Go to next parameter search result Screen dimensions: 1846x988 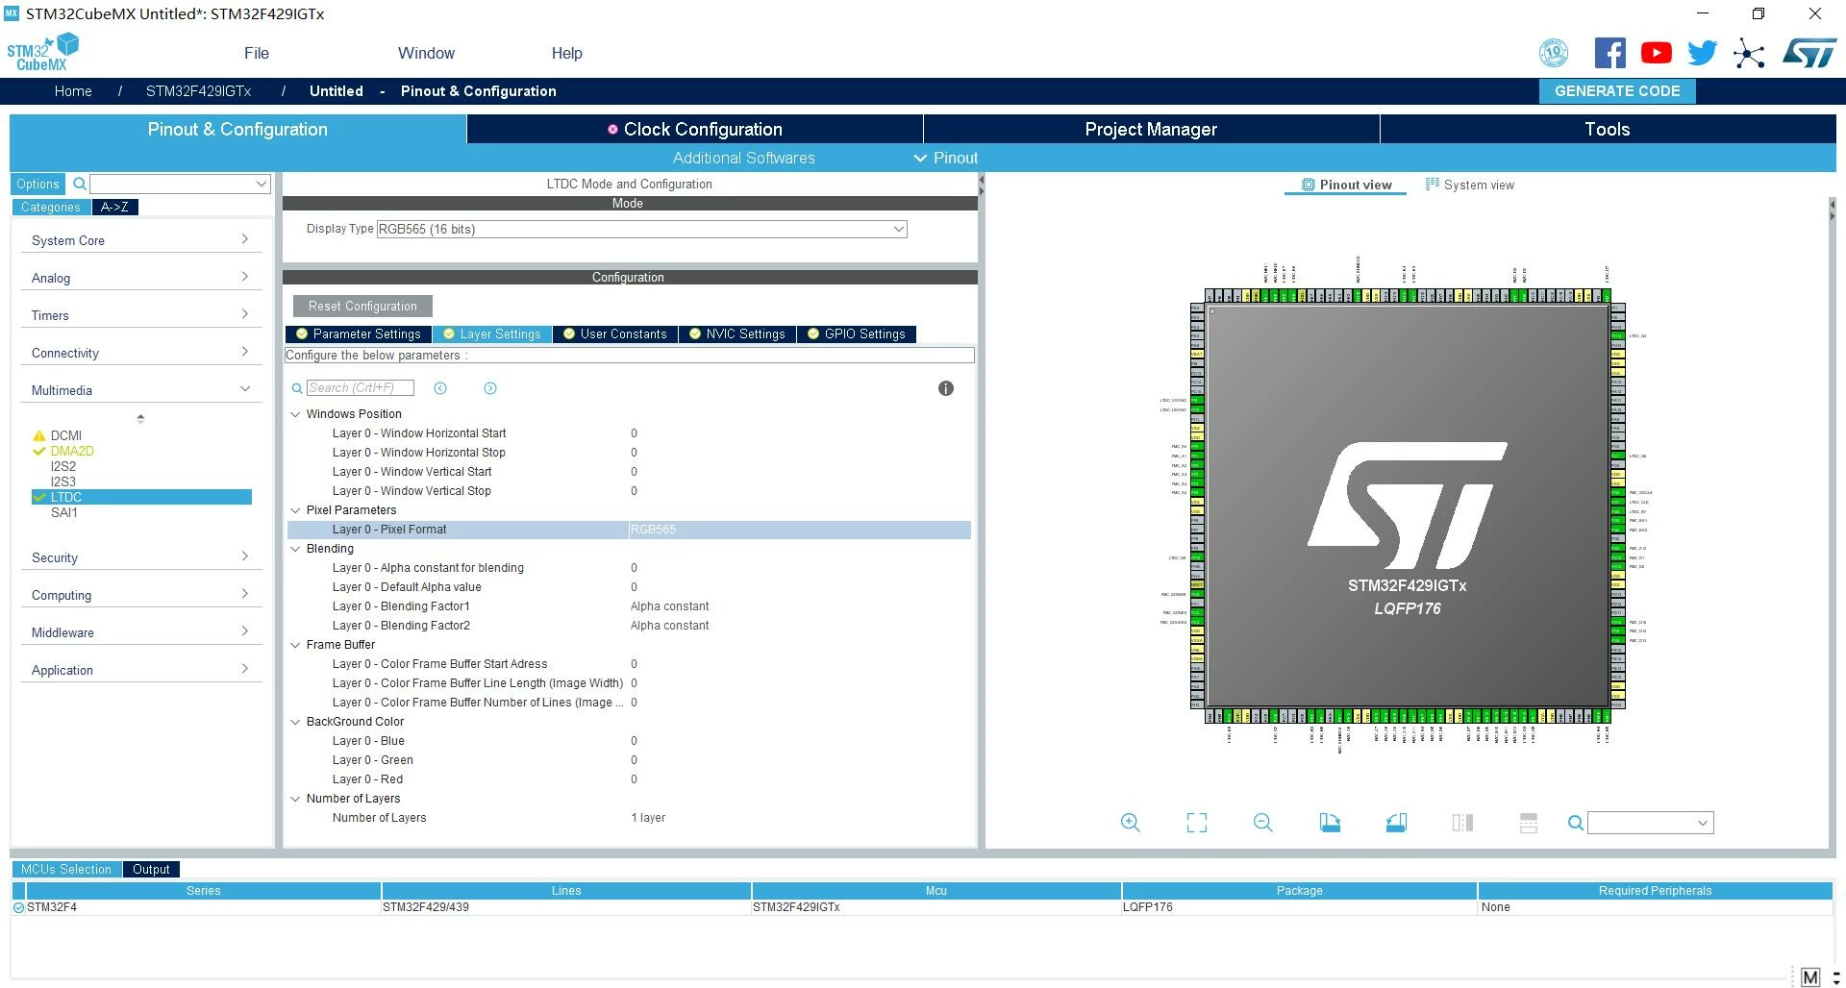(490, 388)
